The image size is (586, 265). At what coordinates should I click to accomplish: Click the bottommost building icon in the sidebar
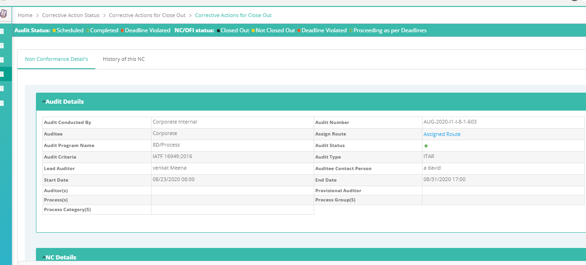point(2,103)
